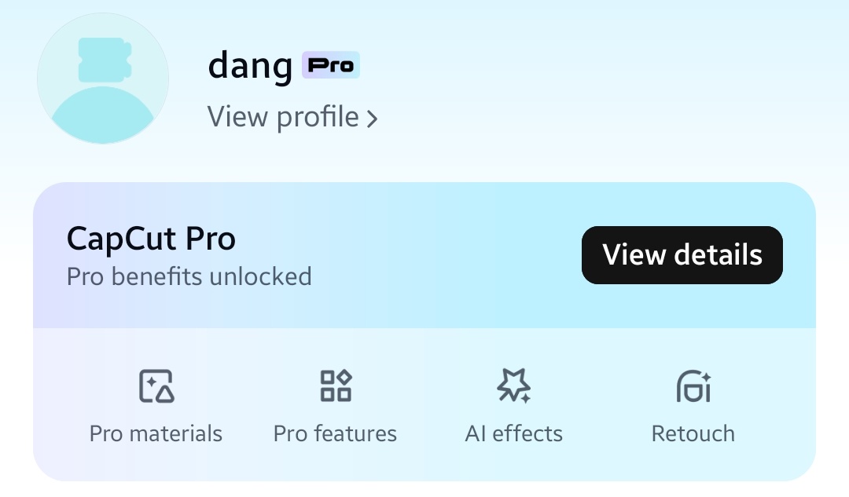Screen dimensions: 849x497
Task: Tap the avatar head shape
Action: click(105, 60)
